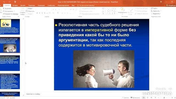Activate Формат по образцу painter
Image resolution: width=176 pixels, height=99 pixels.
click(x=10, y=14)
